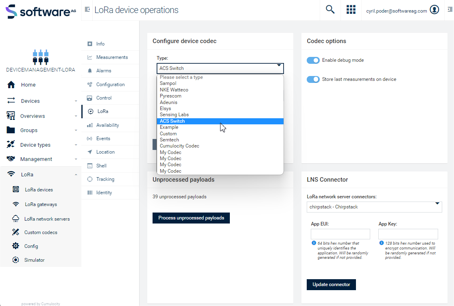The width and height of the screenshot is (454, 306).
Task: Choose Custom codec option
Action: pyautogui.click(x=220, y=134)
